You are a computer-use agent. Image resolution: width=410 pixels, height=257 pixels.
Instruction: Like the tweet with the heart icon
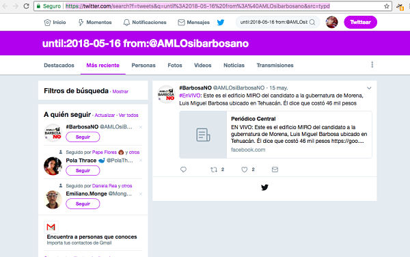click(244, 170)
